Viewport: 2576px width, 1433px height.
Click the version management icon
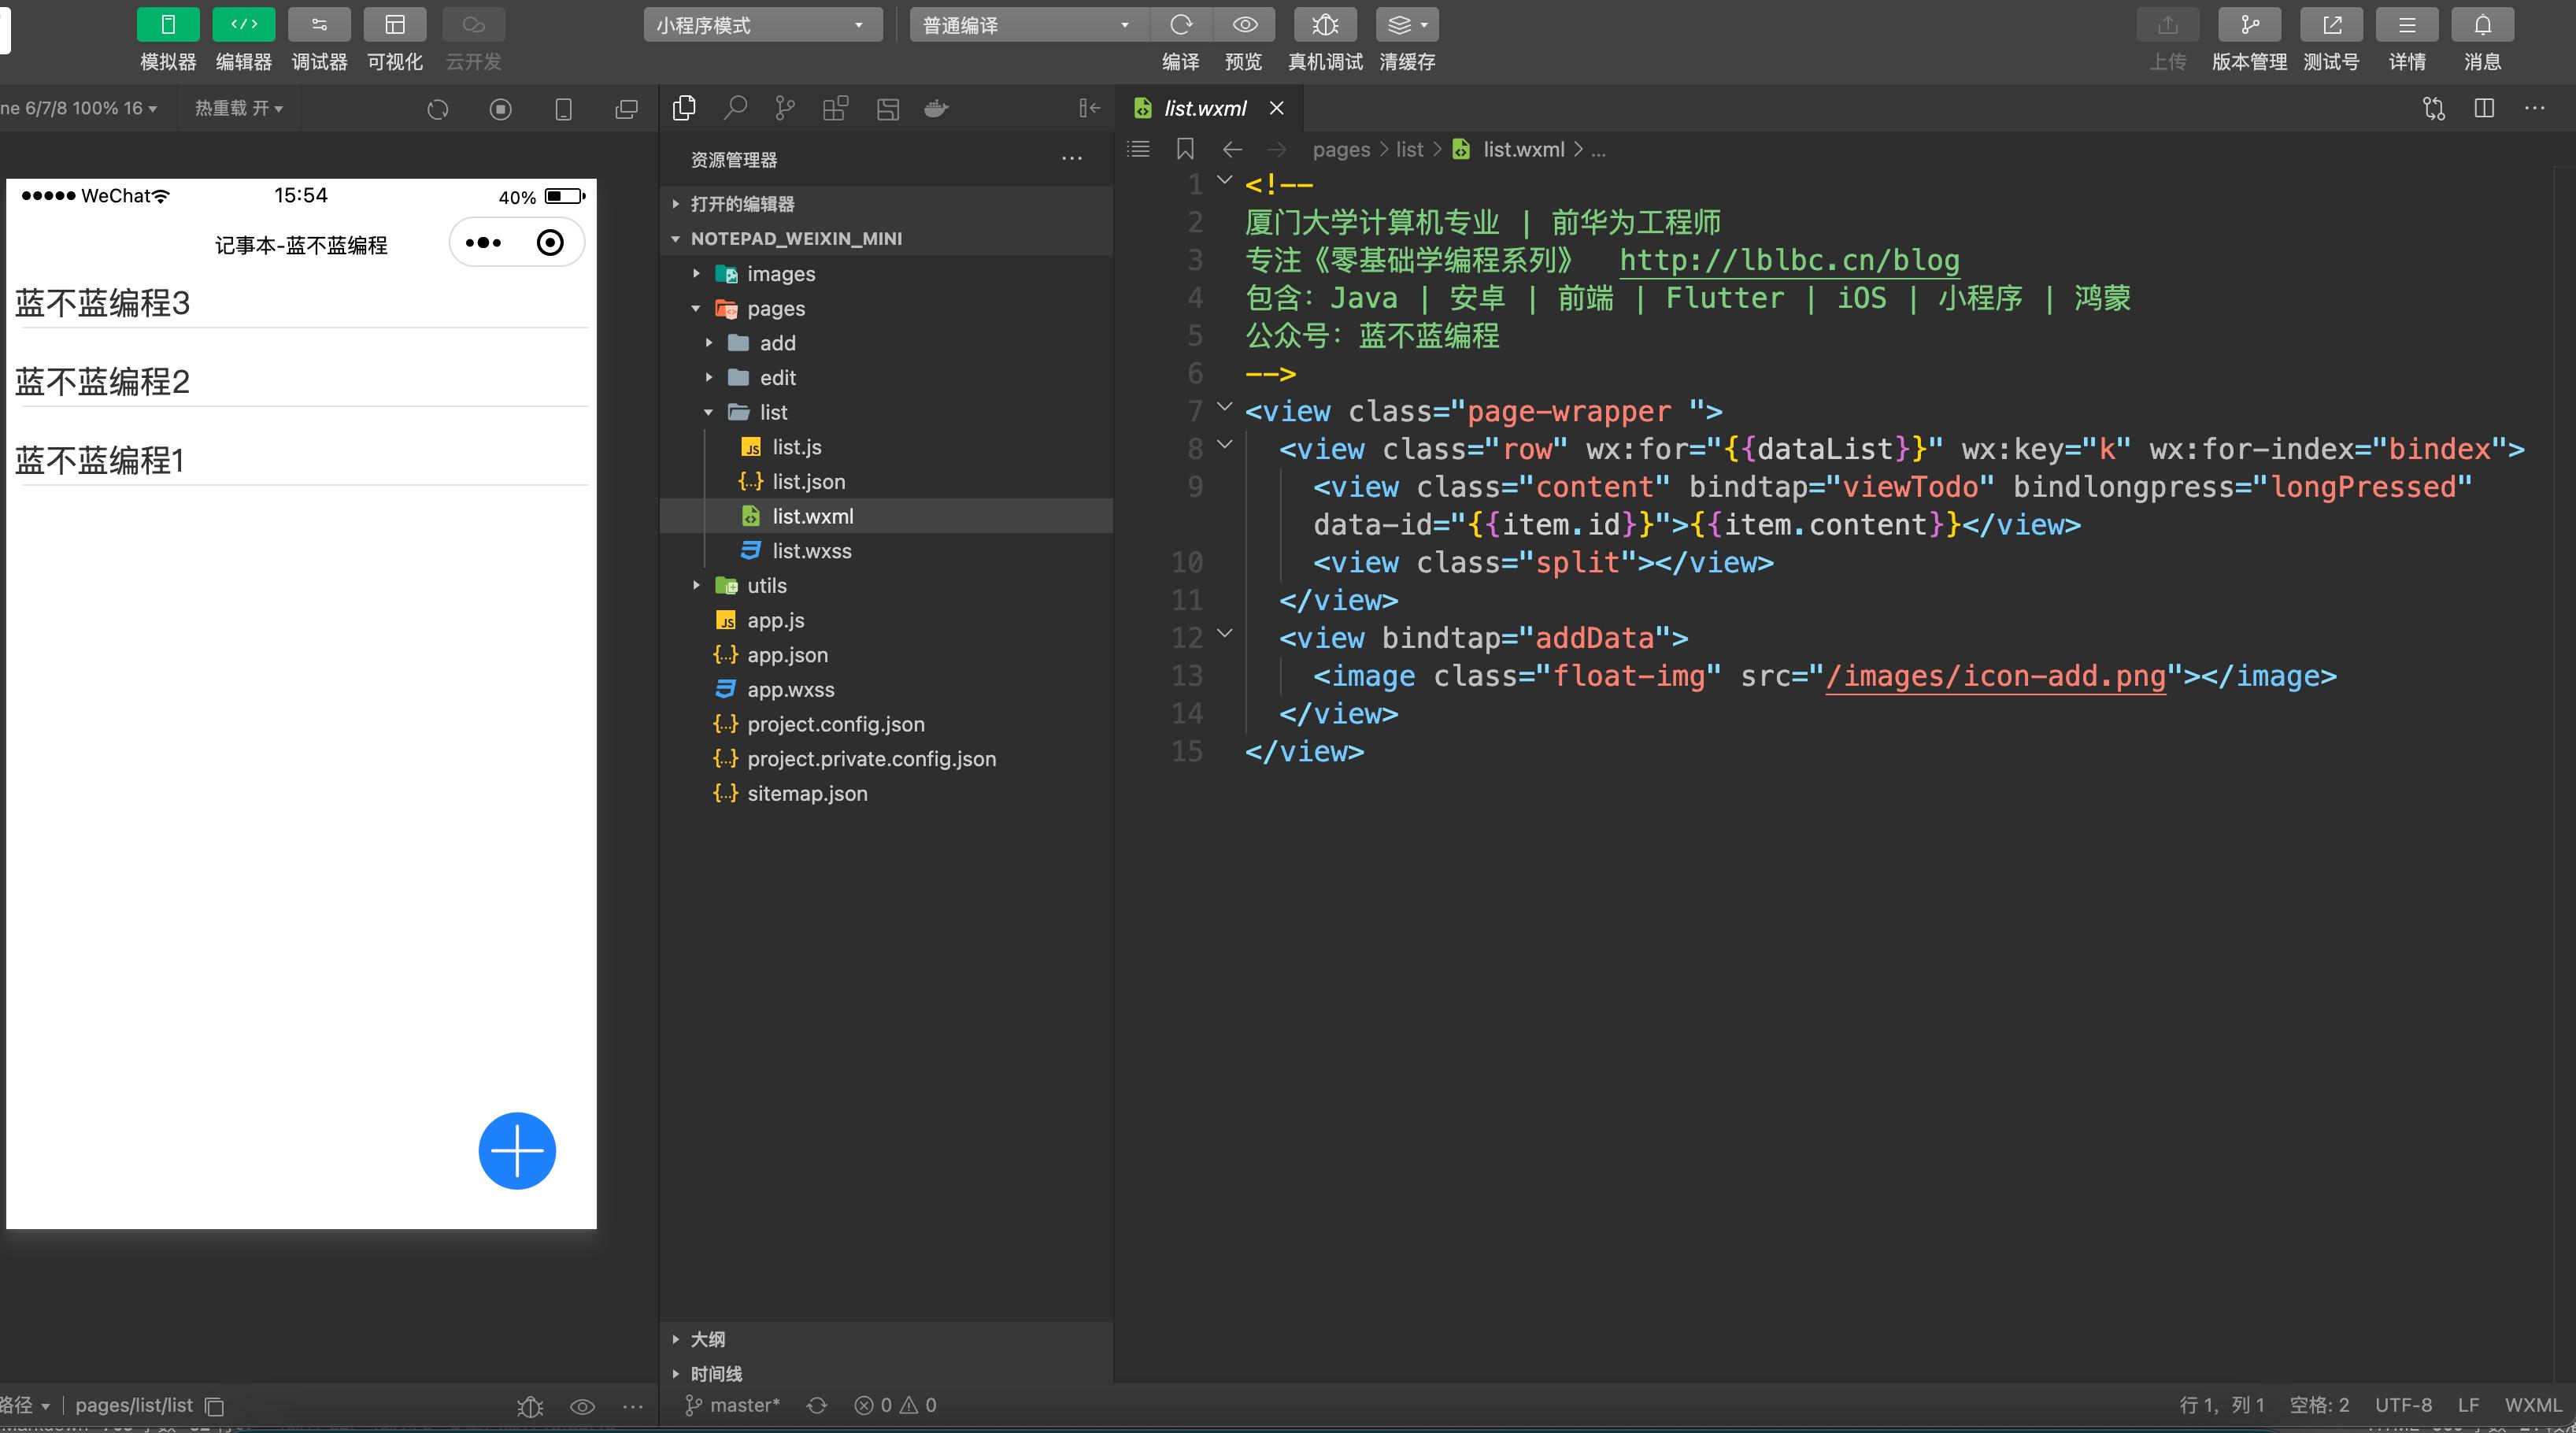[x=2249, y=25]
